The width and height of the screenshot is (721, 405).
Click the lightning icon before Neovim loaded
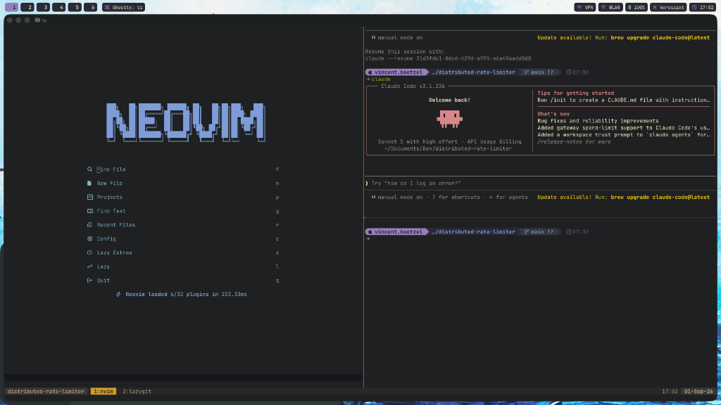click(118, 295)
